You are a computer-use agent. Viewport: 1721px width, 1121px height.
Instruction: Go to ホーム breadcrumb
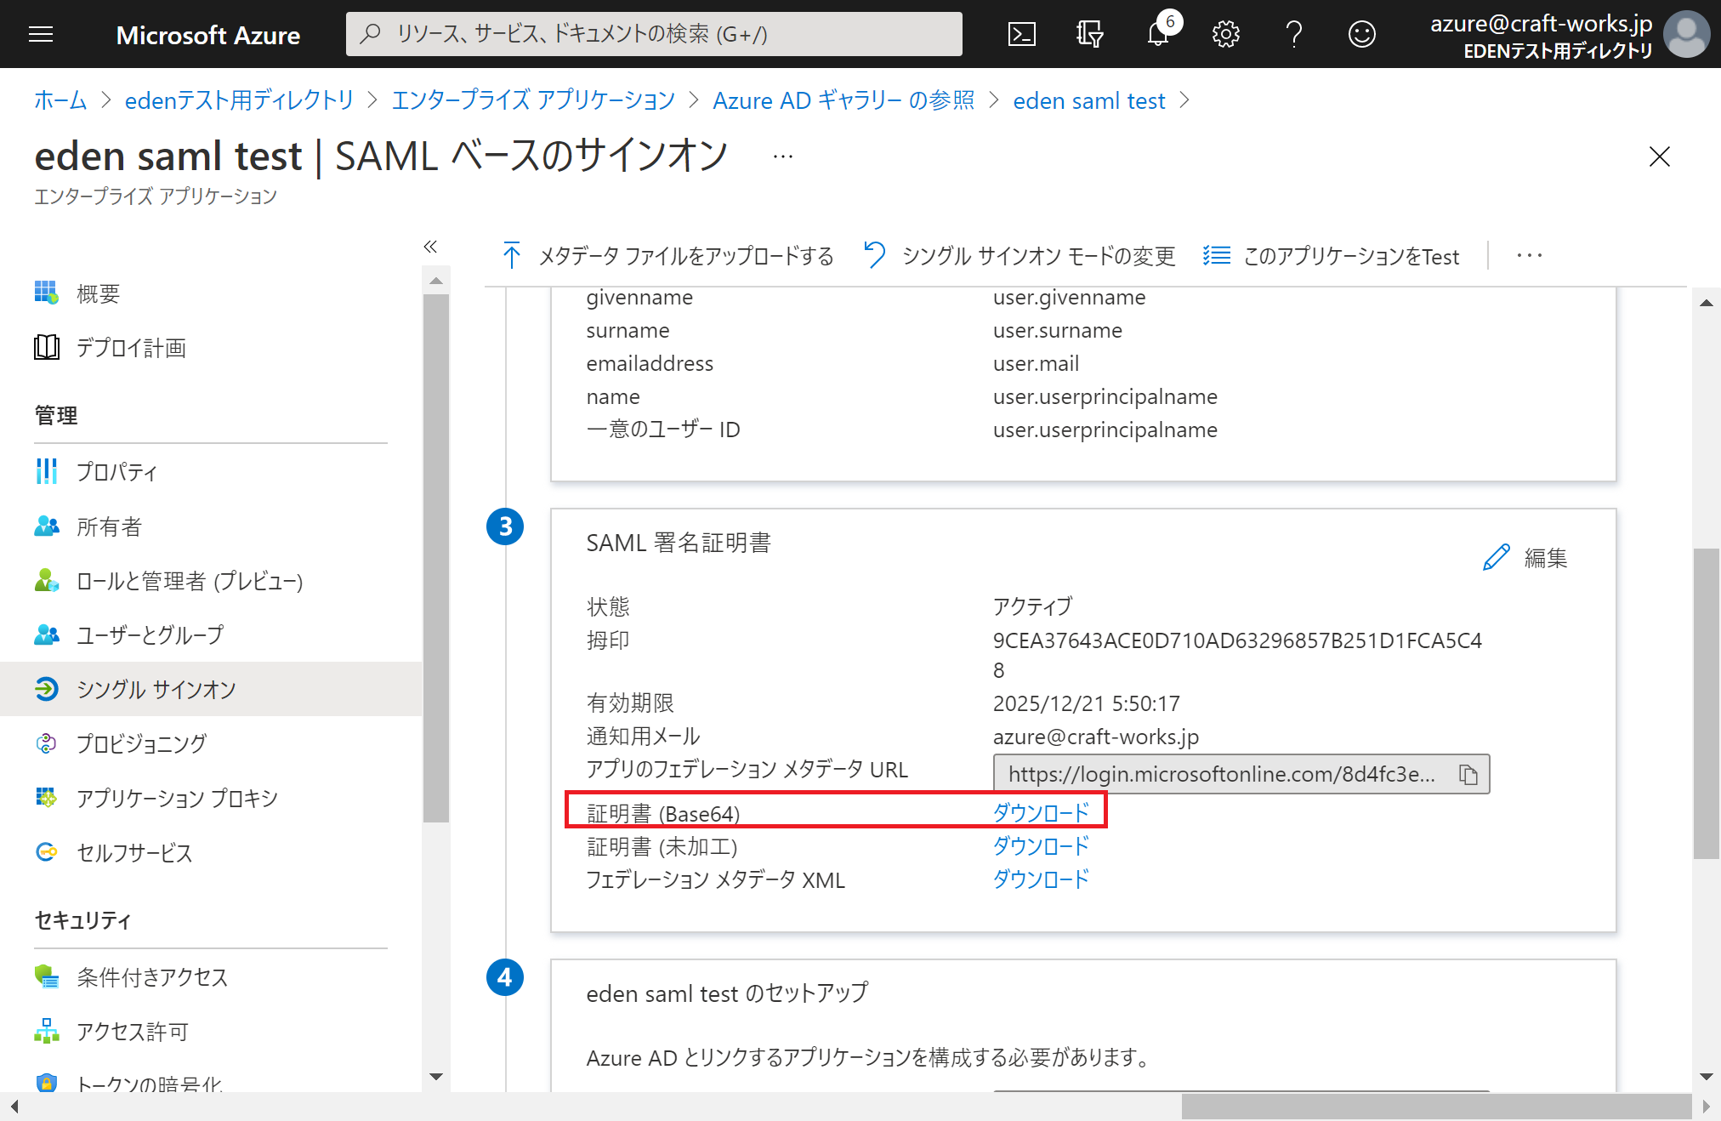coord(60,100)
